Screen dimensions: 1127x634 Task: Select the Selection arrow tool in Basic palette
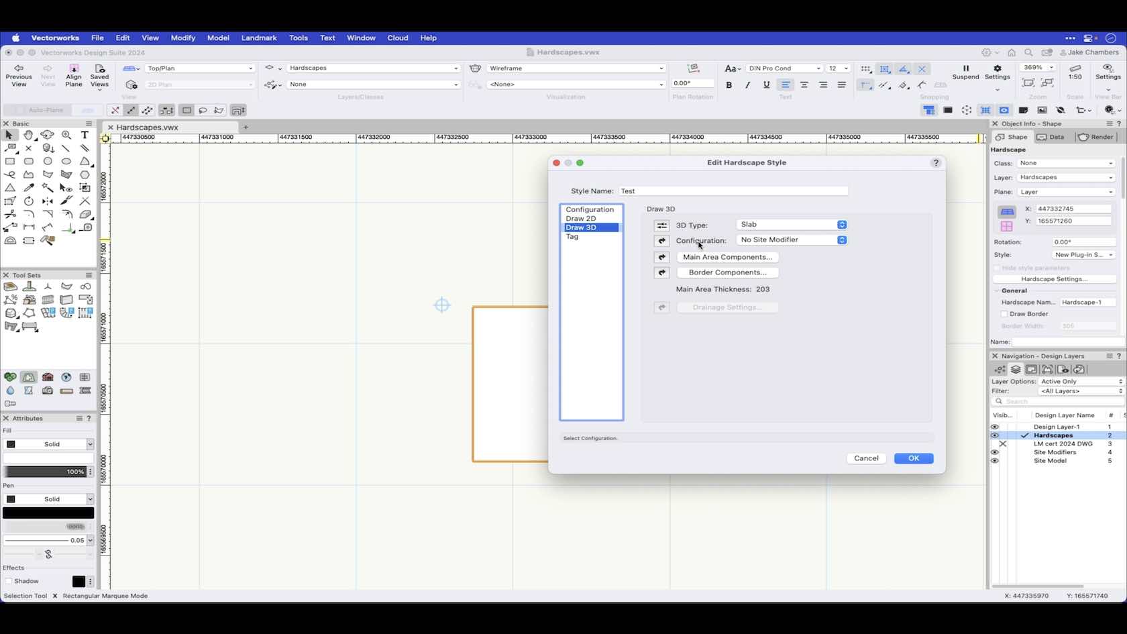click(x=9, y=135)
